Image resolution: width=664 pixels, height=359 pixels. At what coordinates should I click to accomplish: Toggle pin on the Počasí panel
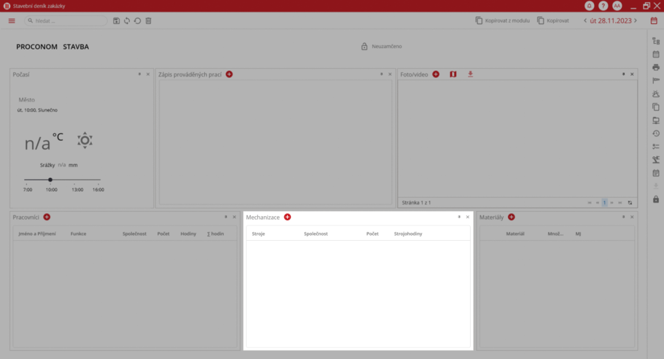[139, 75]
